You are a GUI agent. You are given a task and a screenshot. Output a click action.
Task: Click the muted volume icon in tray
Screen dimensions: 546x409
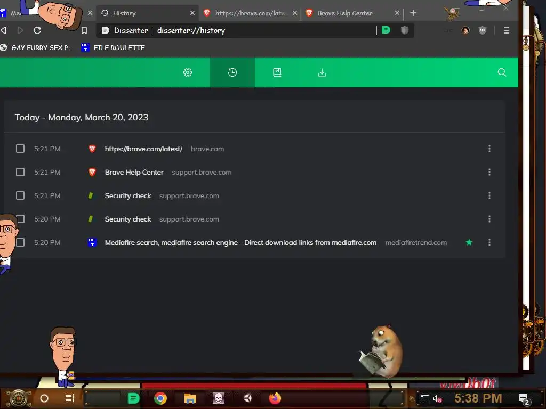437,398
